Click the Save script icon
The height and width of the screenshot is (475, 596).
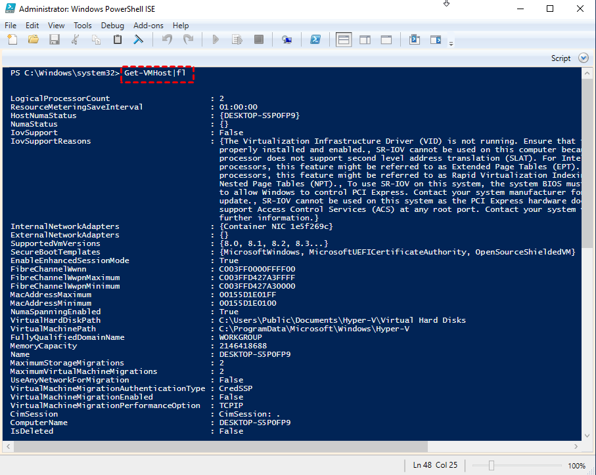[x=54, y=40]
